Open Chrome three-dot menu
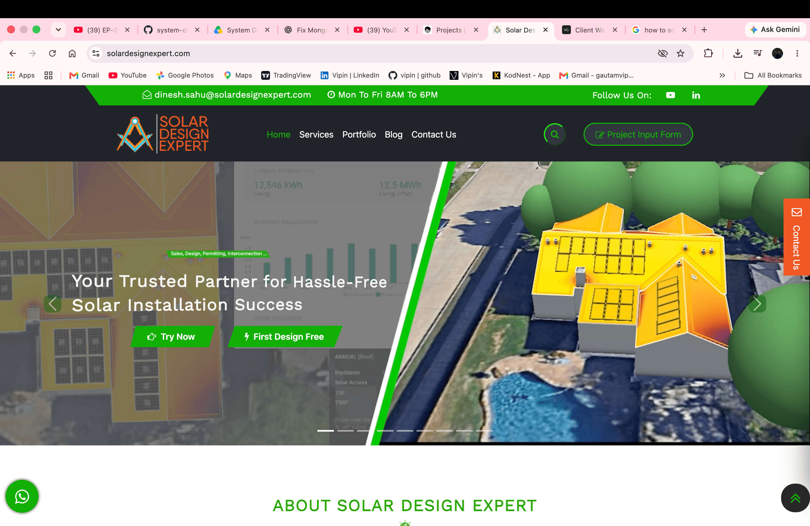Viewport: 810px width, 526px height. [797, 53]
